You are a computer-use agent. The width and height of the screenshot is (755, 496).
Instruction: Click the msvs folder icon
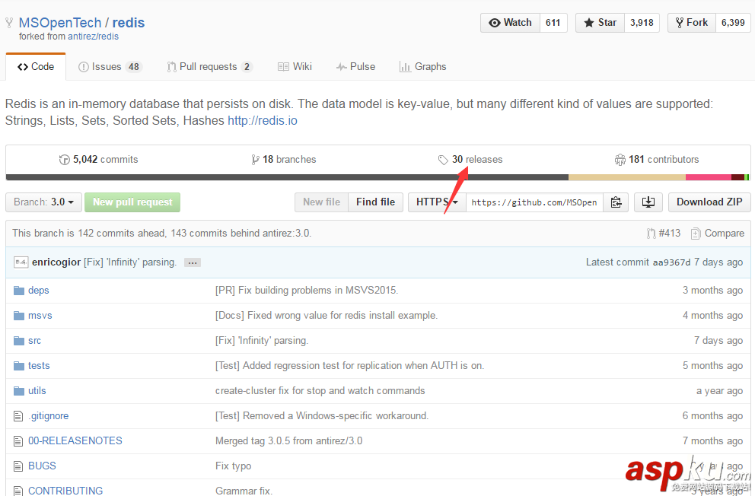click(x=19, y=316)
